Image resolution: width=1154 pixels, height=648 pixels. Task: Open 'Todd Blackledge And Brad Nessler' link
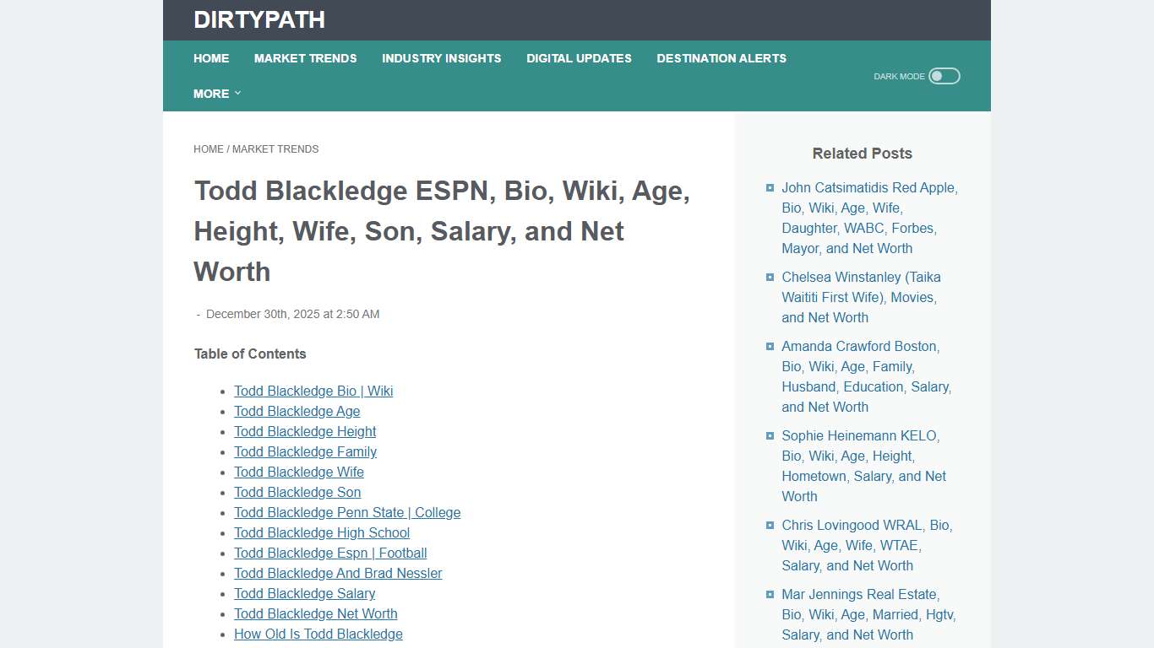pyautogui.click(x=338, y=573)
